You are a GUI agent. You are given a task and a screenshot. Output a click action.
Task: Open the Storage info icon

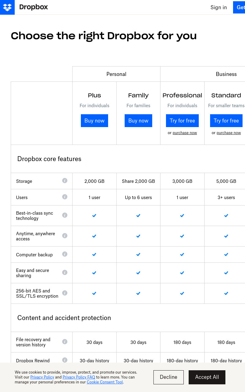pos(65,180)
